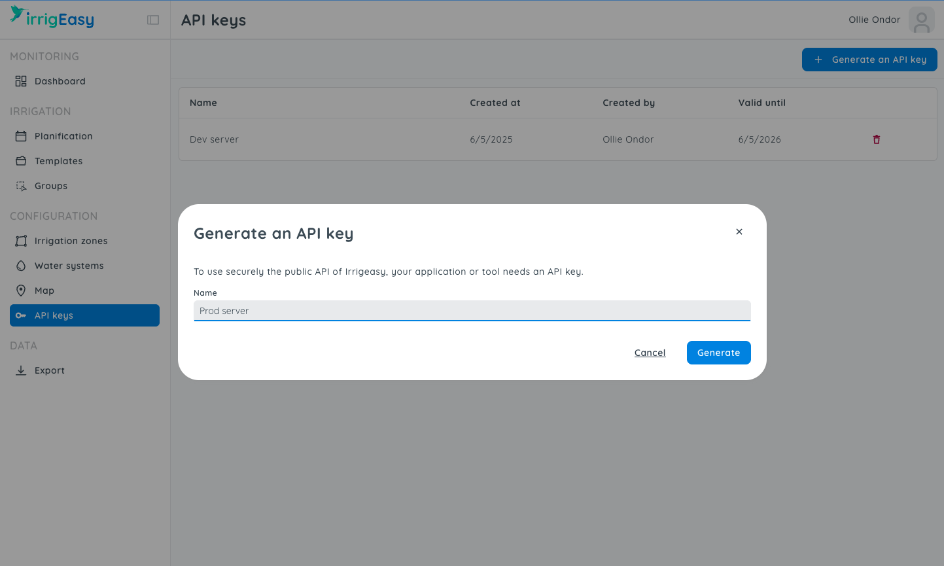Go to Dashboard under Monitoring
This screenshot has height=566, width=944.
(x=60, y=80)
